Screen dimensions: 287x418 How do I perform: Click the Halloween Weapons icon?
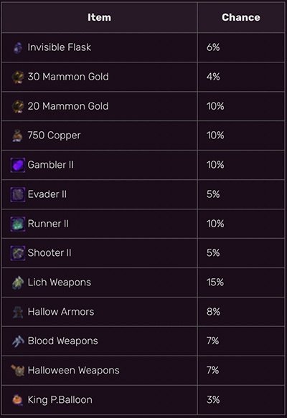(x=18, y=371)
